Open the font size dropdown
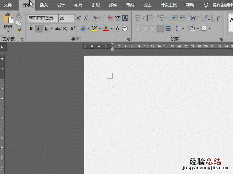Image resolution: width=233 pixels, height=174 pixels. tap(72, 18)
